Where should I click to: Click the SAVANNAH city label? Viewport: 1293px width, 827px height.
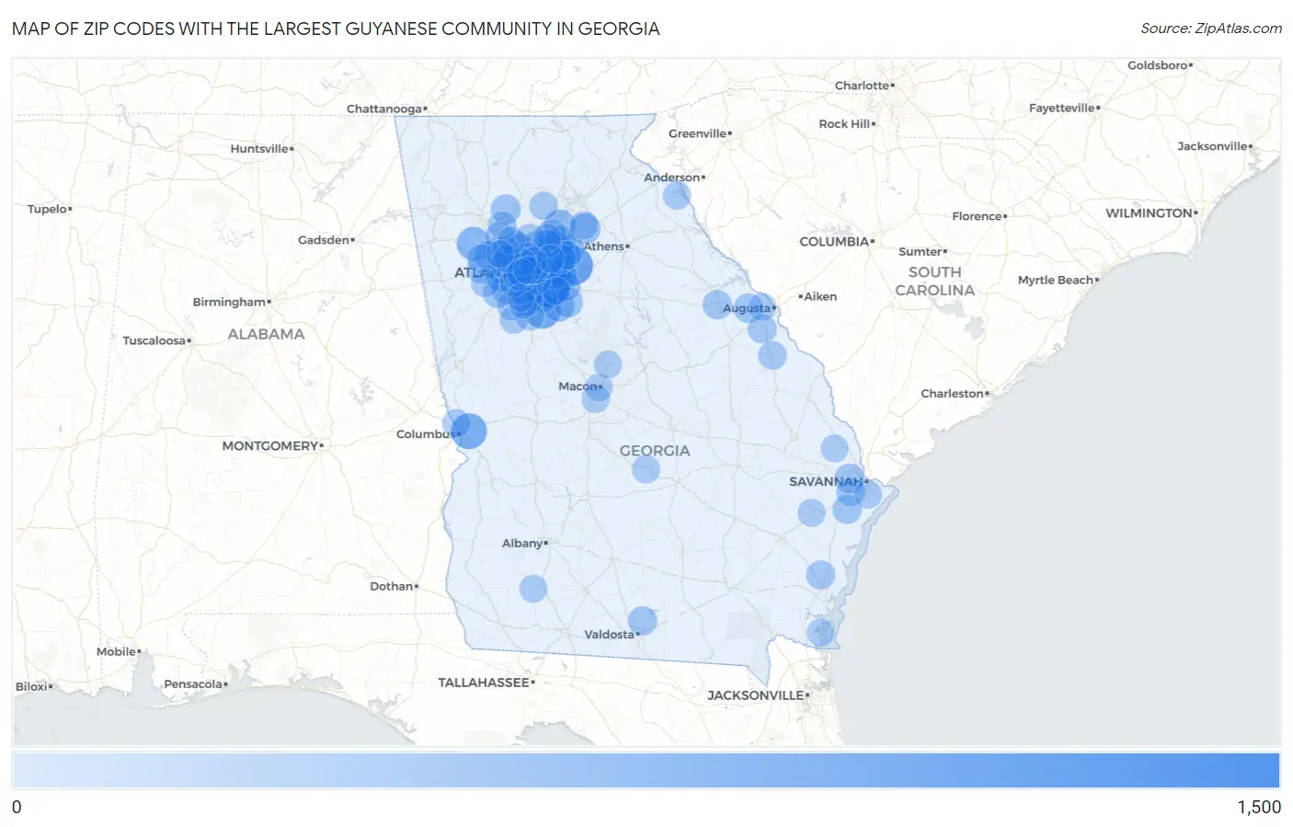point(827,481)
